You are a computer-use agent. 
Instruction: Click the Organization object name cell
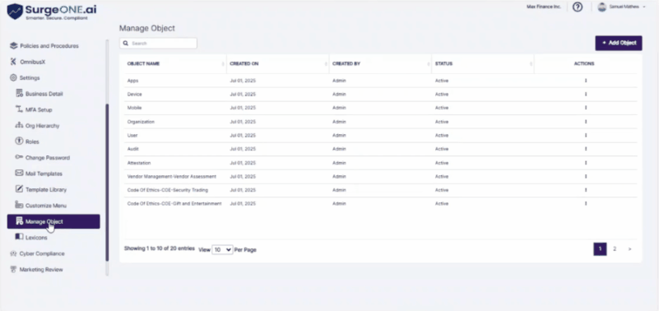pos(141,122)
